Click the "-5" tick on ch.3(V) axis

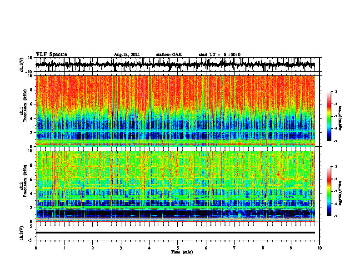coord(30,240)
